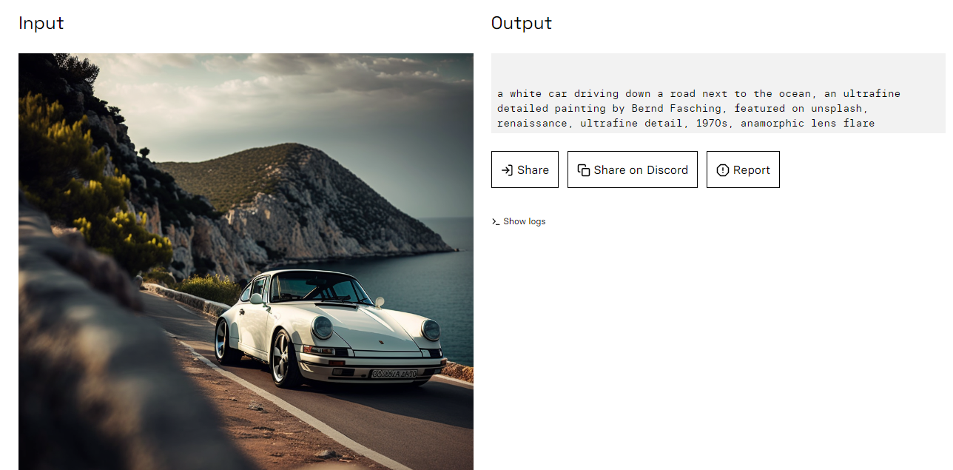The height and width of the screenshot is (470, 953).
Task: Click the car's license plate in the image
Action: point(394,373)
